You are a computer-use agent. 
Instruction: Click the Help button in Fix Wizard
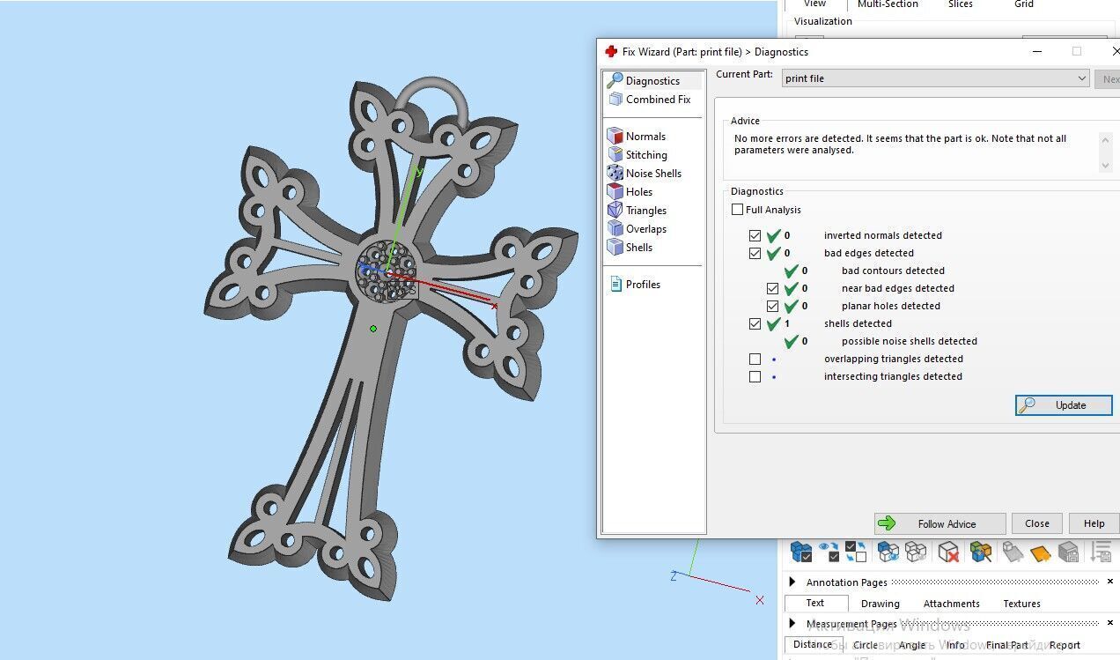[x=1094, y=523]
